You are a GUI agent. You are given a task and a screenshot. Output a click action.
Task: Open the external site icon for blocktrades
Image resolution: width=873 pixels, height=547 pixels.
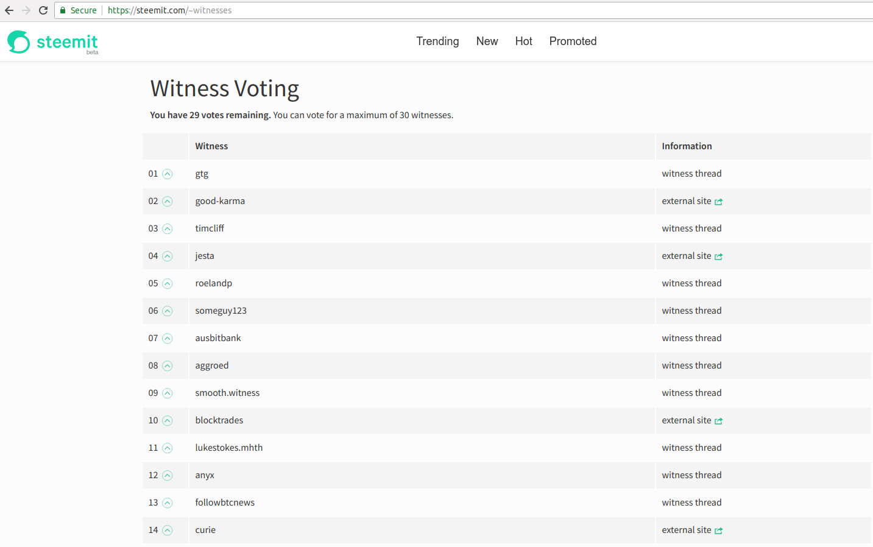pyautogui.click(x=719, y=421)
